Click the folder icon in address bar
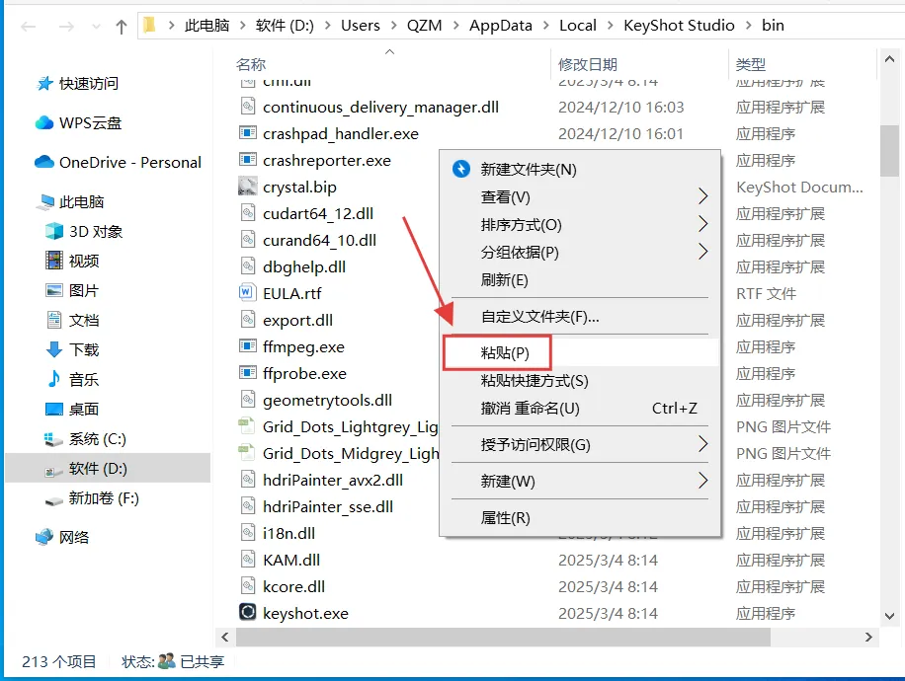The width and height of the screenshot is (905, 681). click(x=150, y=26)
